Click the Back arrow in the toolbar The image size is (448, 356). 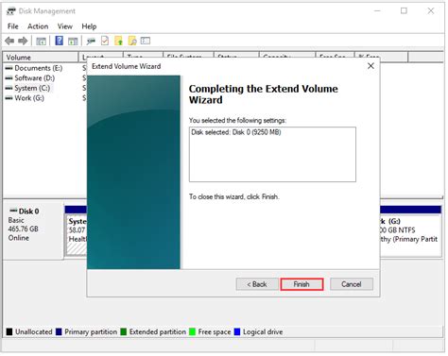coord(9,41)
